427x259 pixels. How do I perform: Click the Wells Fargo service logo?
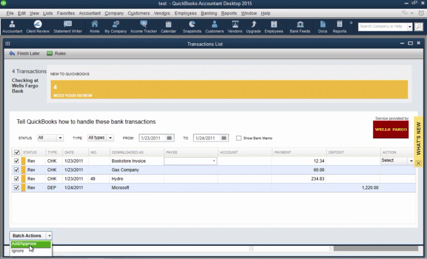391,129
